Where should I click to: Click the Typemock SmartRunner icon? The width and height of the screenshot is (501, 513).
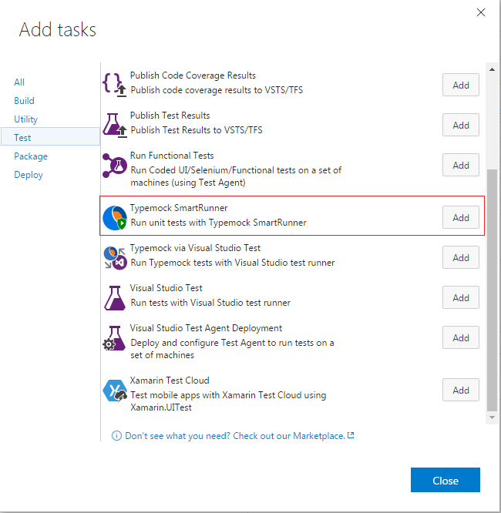[115, 218]
